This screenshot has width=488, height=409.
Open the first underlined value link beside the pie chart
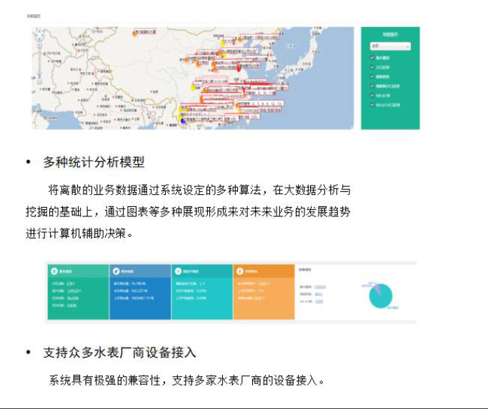320,287
